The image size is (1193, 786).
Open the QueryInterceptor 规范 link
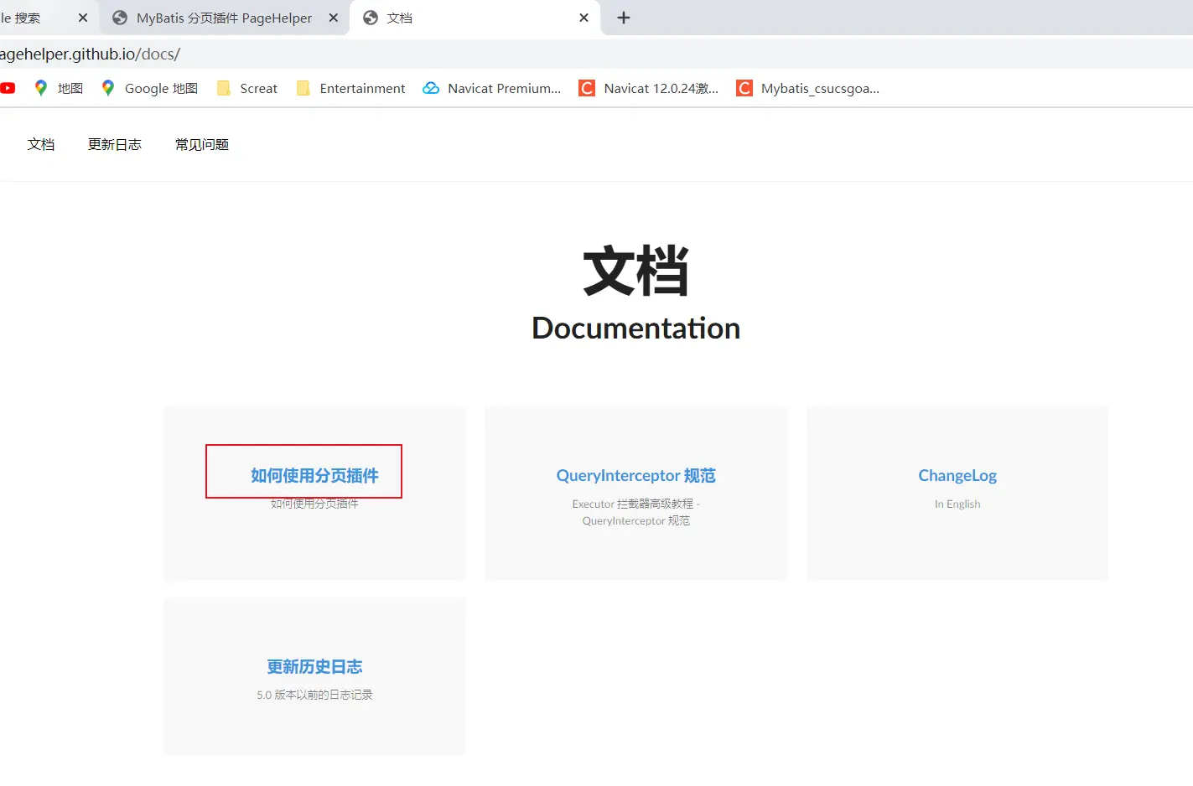point(636,475)
